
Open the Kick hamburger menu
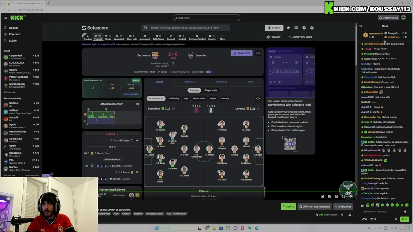click(5, 18)
